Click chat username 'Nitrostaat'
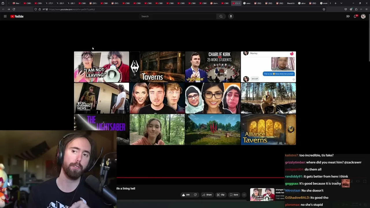 [293, 191]
